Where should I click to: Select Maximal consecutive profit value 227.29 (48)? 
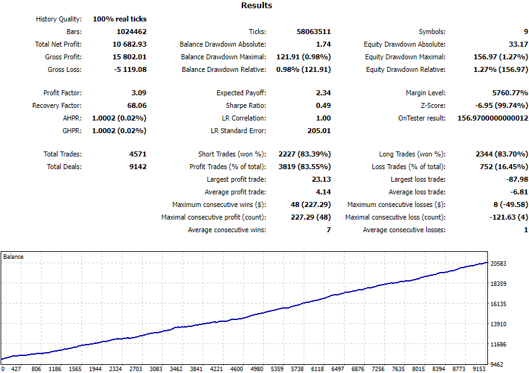click(x=311, y=217)
